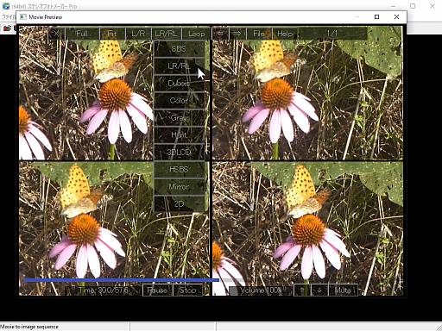Click the X button in preview overlay
Screen dimensions: 442x331
pos(56,34)
